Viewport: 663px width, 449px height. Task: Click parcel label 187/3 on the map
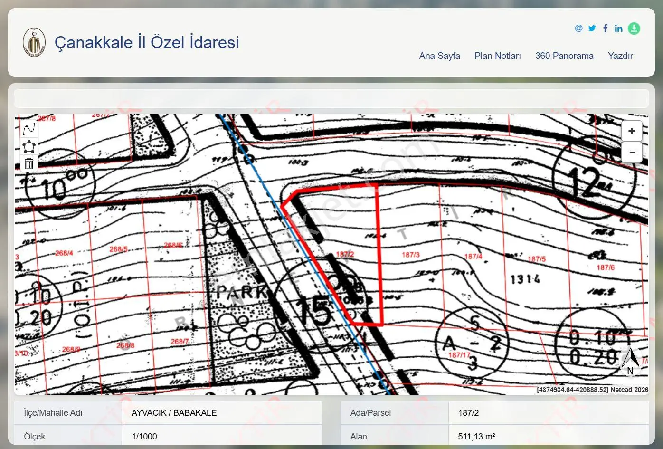411,255
